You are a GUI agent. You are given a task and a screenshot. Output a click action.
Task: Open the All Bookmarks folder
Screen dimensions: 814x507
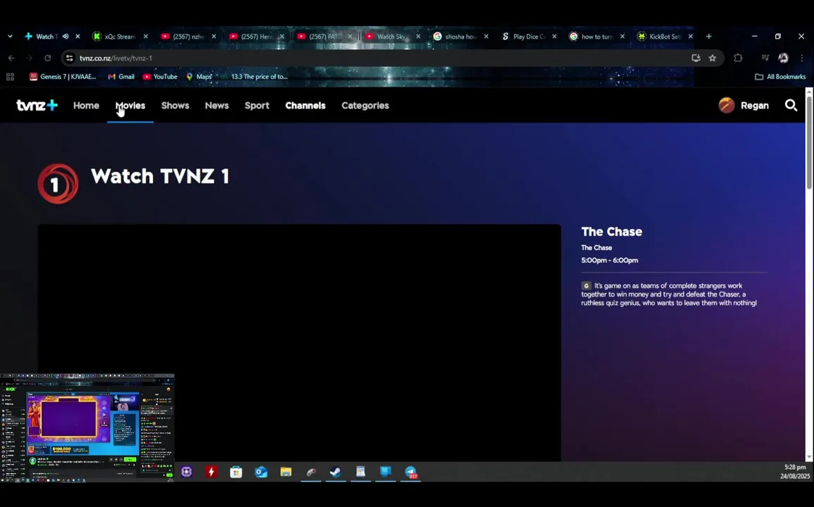[x=780, y=77]
